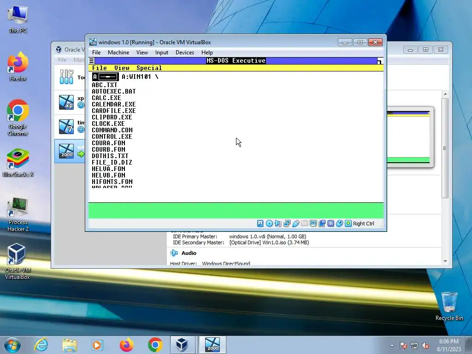
Task: Click the recording status icon
Action: [322, 224]
